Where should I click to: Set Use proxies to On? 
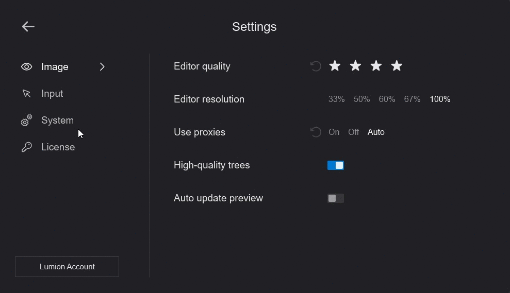(334, 132)
